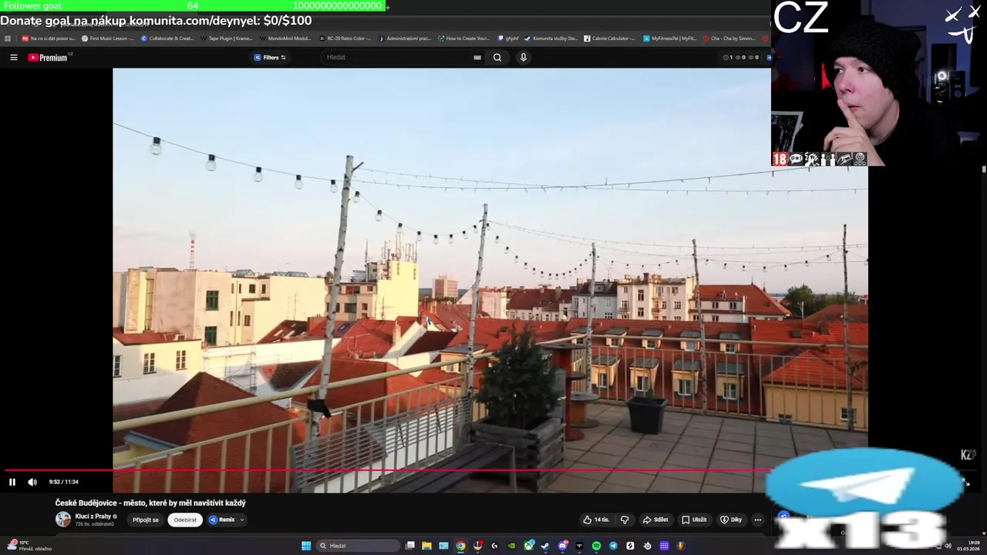The height and width of the screenshot is (555, 987).
Task: Open File Explorer from the taskbar
Action: coord(426,546)
